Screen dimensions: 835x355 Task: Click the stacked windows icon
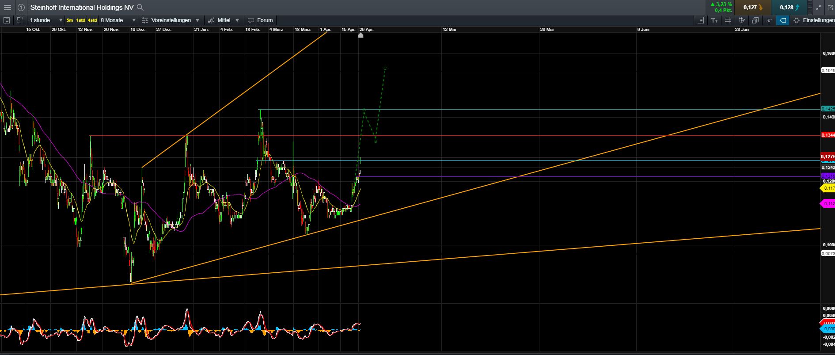pos(755,20)
